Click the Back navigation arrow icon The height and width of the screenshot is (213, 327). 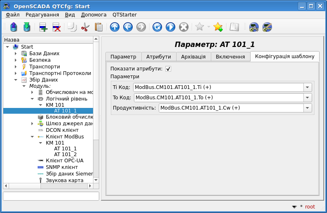pos(128,27)
